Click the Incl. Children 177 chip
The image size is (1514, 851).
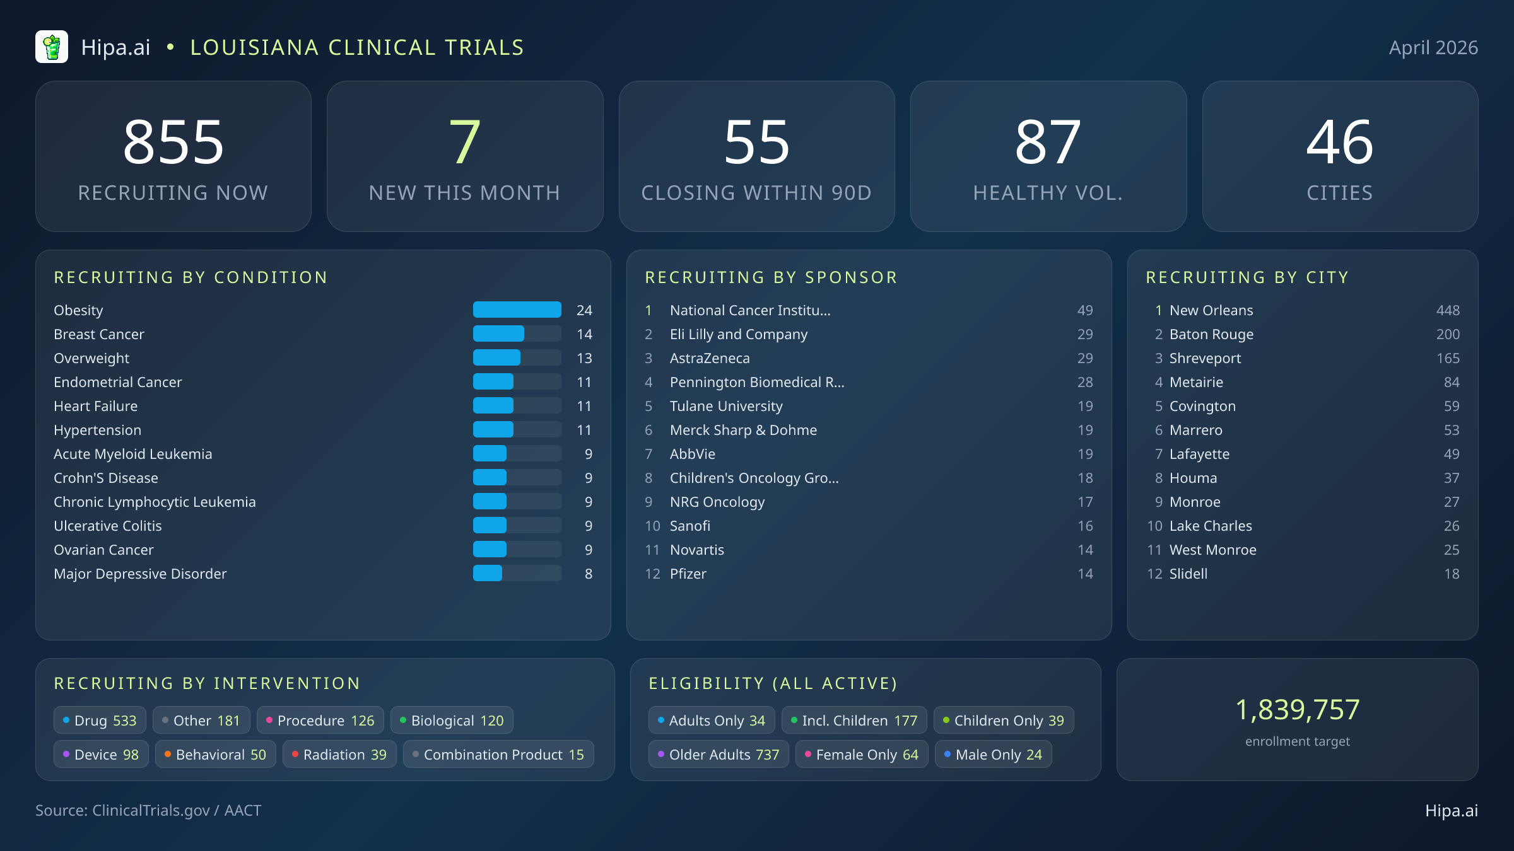854,721
